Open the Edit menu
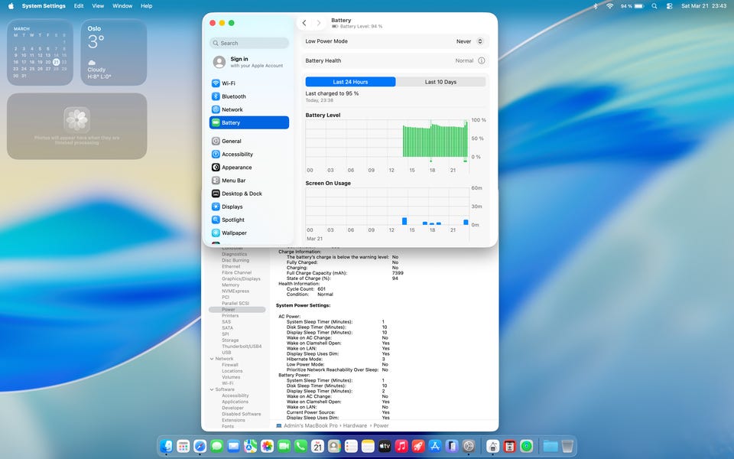The width and height of the screenshot is (734, 459). [x=79, y=5]
